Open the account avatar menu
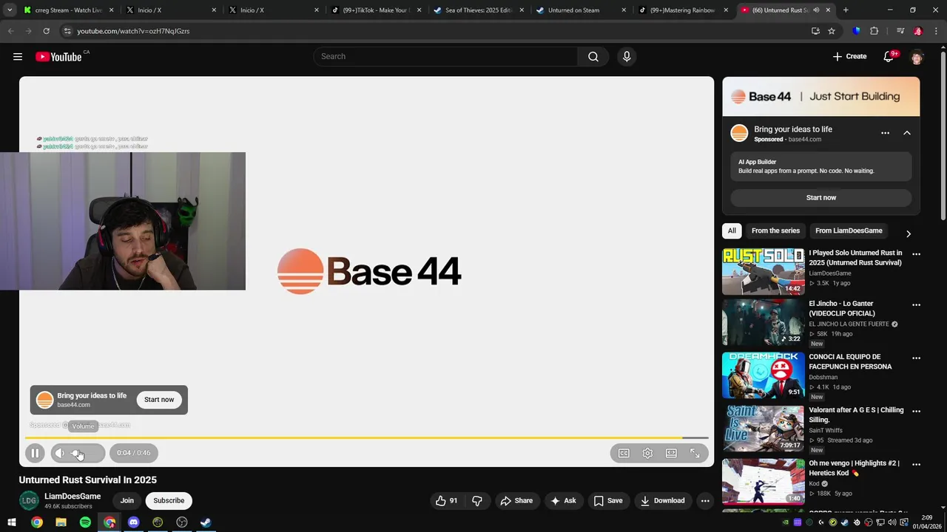Viewport: 947px width, 532px height. pyautogui.click(x=917, y=57)
